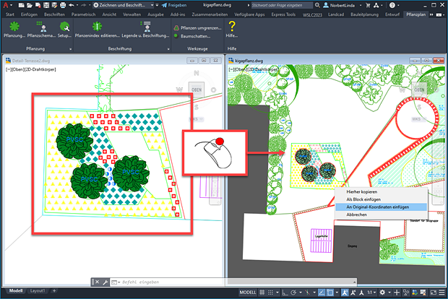Switch to the Layout1 tab

[38, 291]
